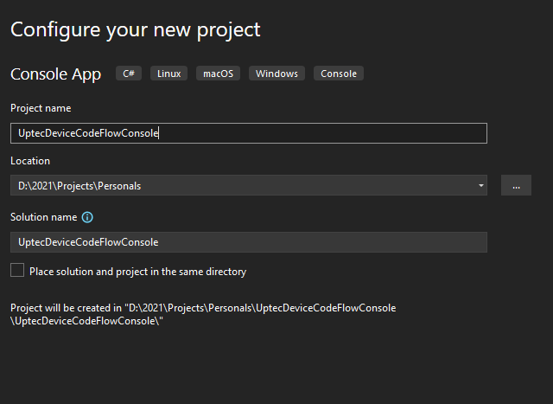
Task: Expand the Location dropdown arrow
Action: coord(480,185)
